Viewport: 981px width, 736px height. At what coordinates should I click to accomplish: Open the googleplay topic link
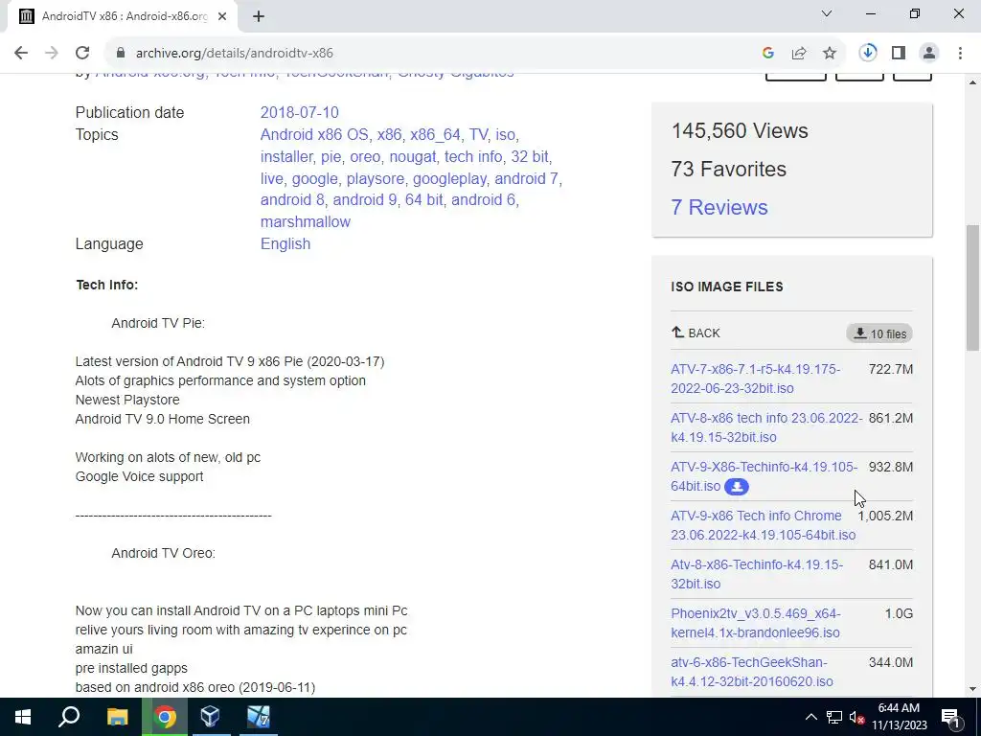click(x=449, y=178)
